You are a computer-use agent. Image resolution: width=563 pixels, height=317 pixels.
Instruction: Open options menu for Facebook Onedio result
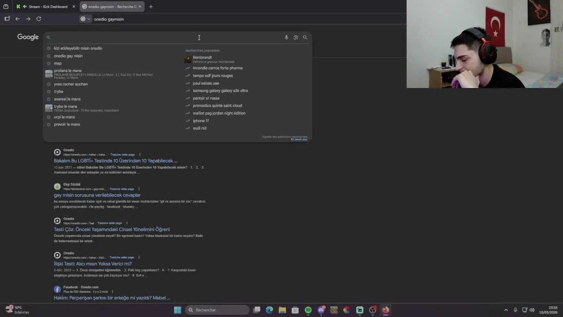(112, 291)
